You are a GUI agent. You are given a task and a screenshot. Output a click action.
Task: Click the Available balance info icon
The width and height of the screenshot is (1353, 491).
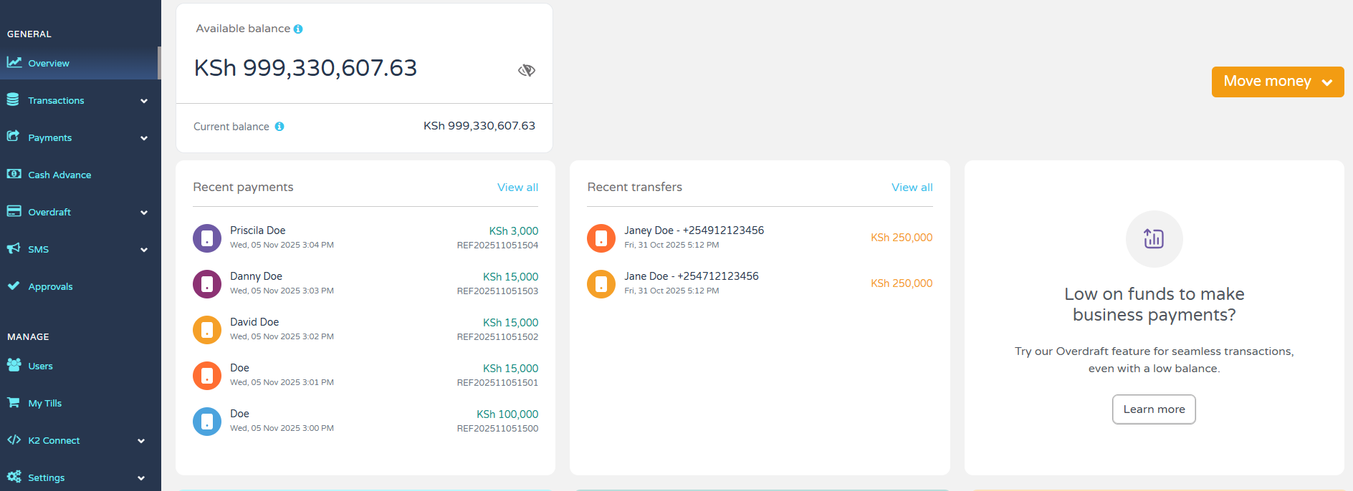(x=298, y=29)
